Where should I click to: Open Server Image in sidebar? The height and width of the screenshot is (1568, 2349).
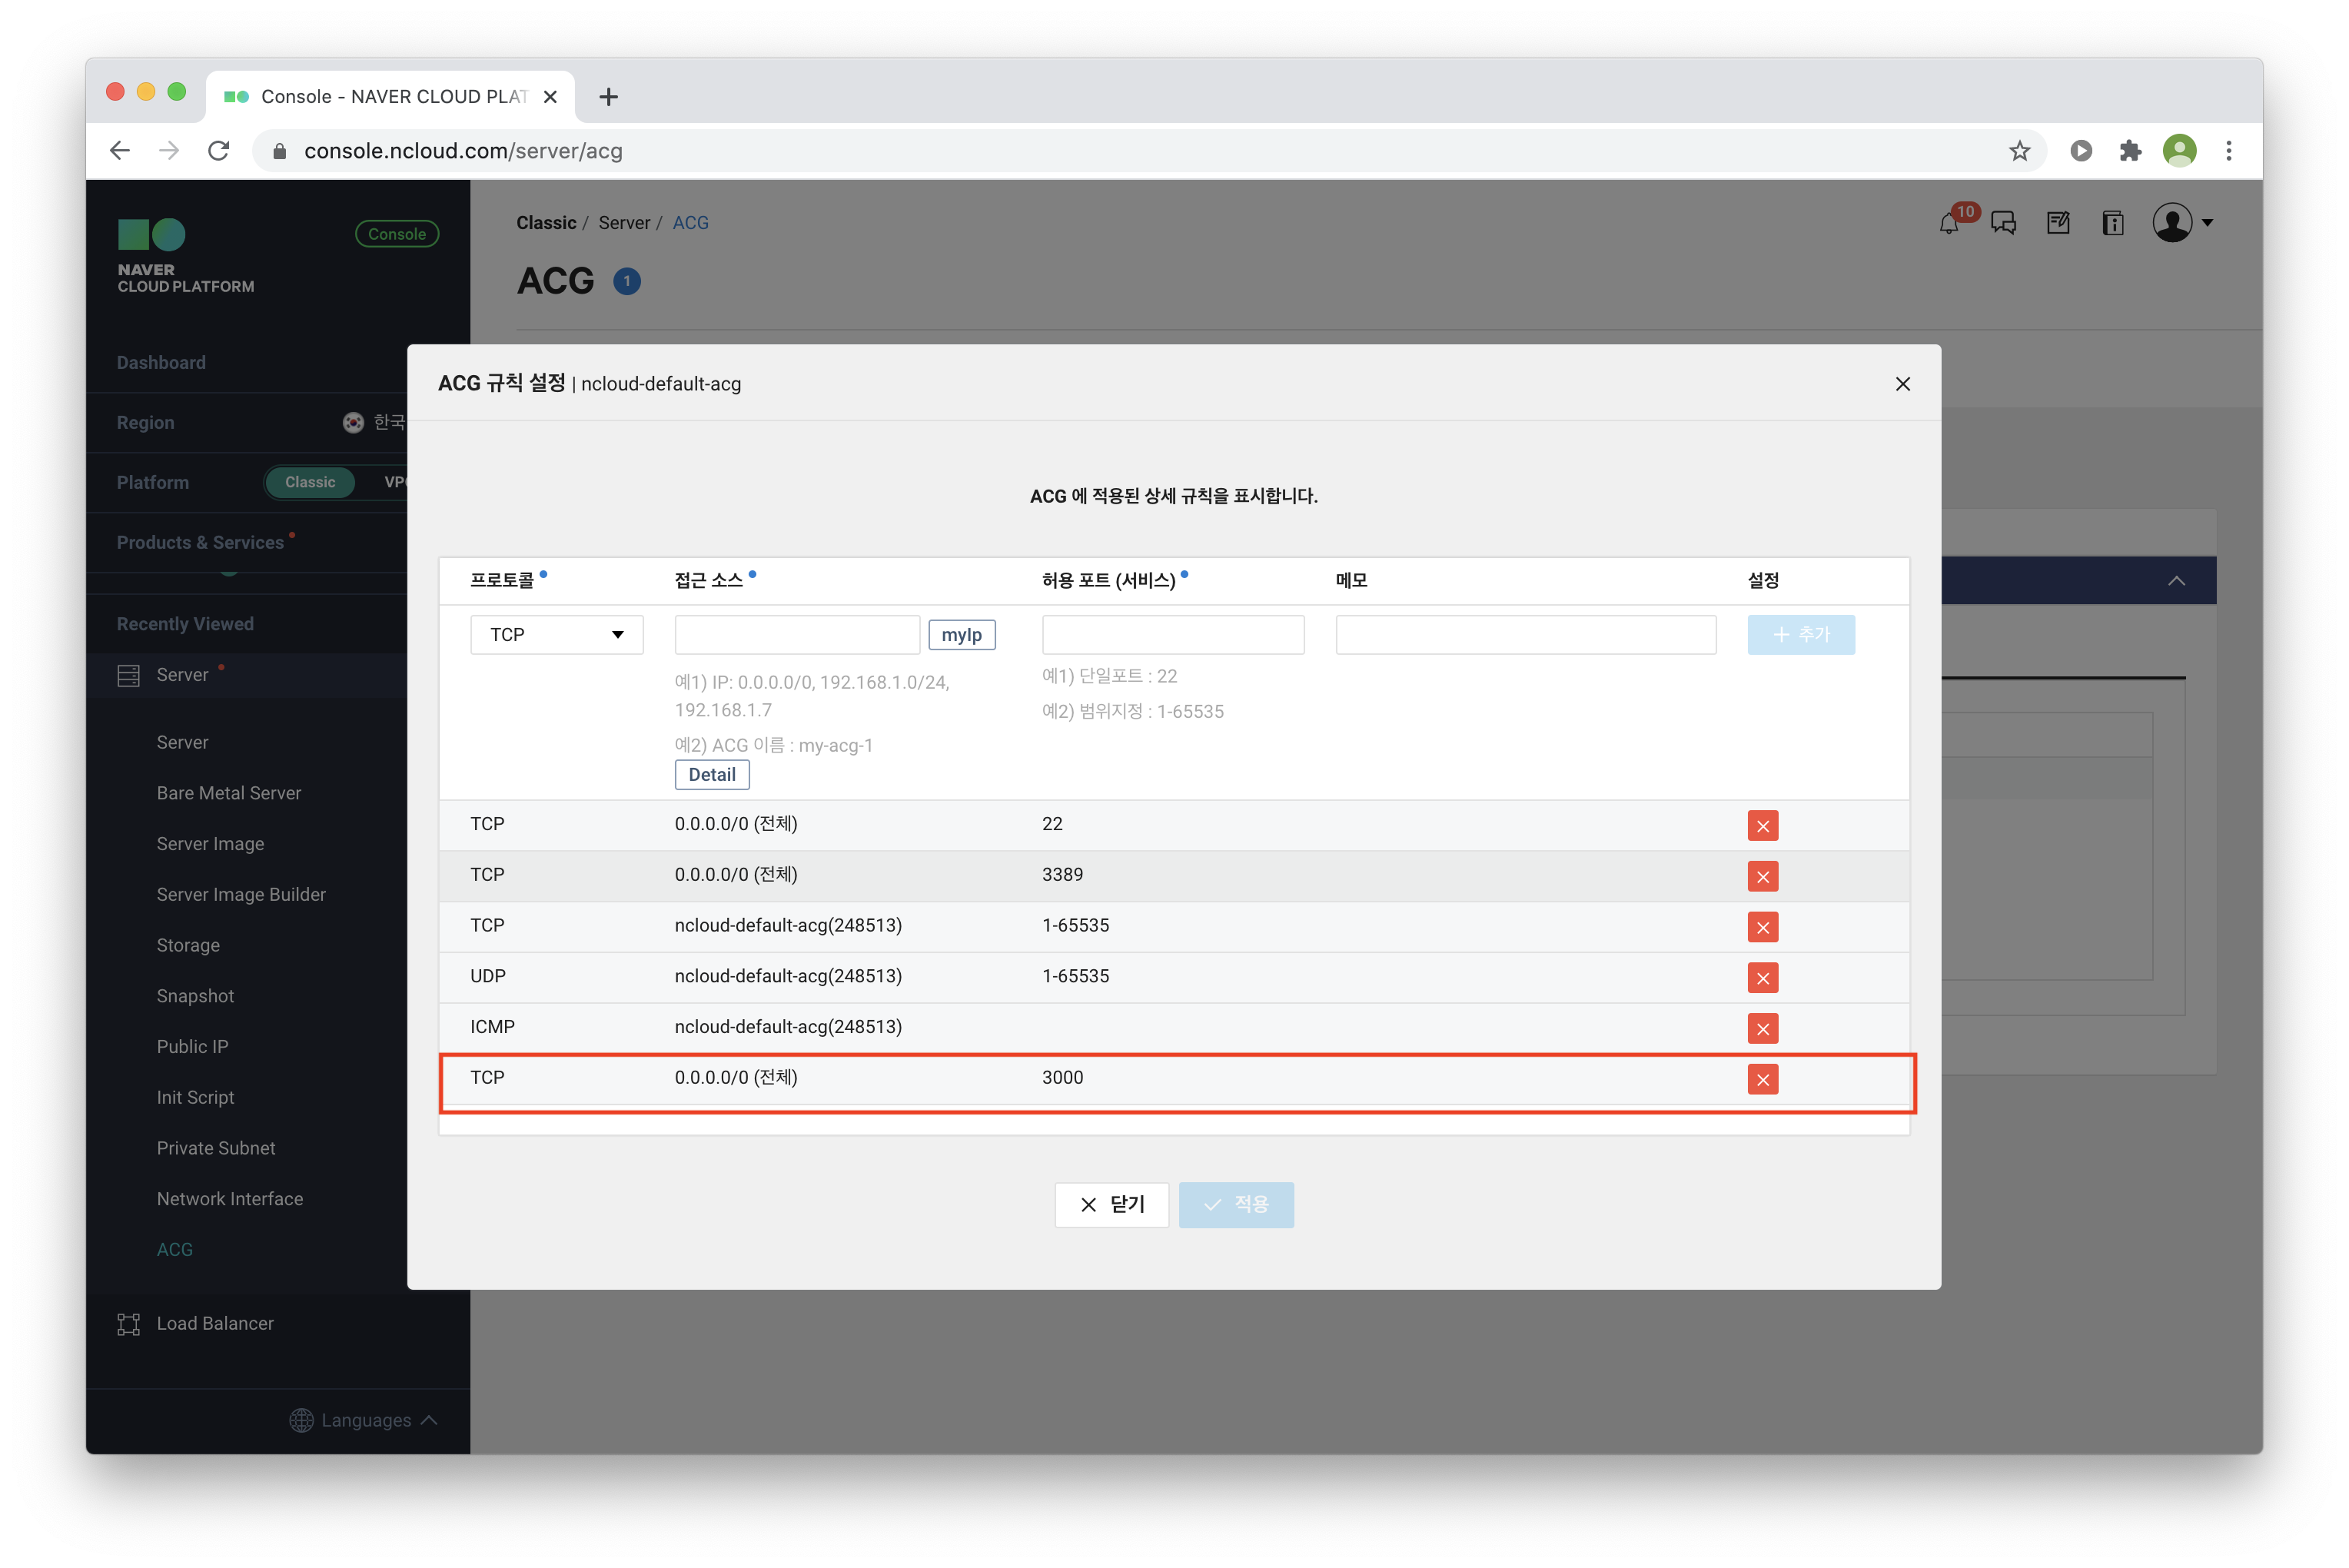(x=210, y=843)
